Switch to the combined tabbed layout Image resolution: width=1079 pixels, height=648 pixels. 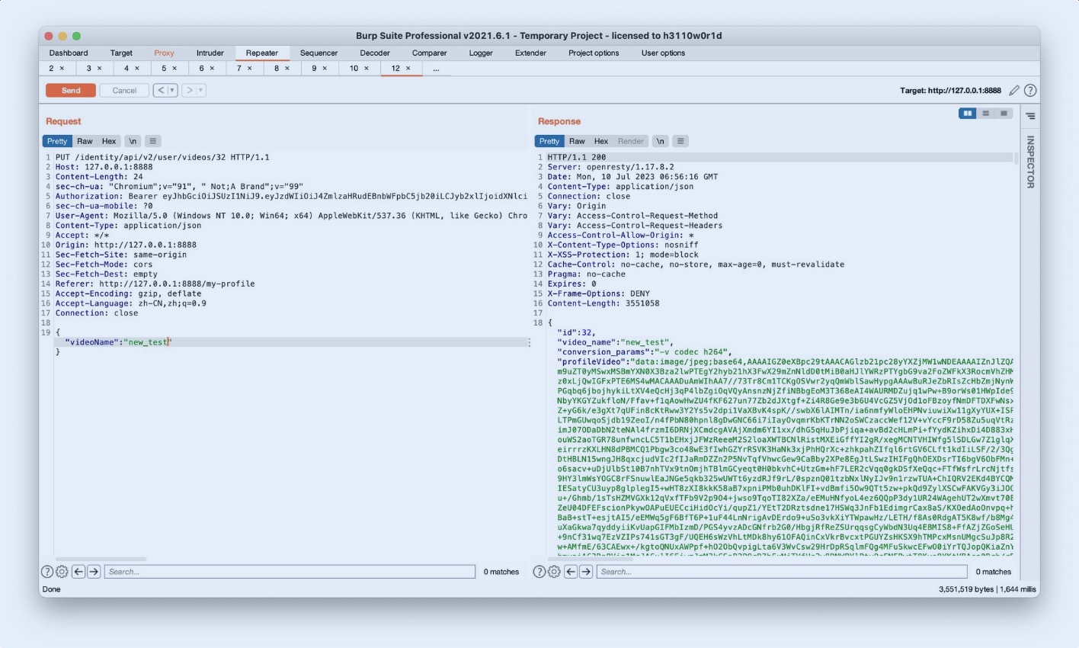coord(1004,114)
